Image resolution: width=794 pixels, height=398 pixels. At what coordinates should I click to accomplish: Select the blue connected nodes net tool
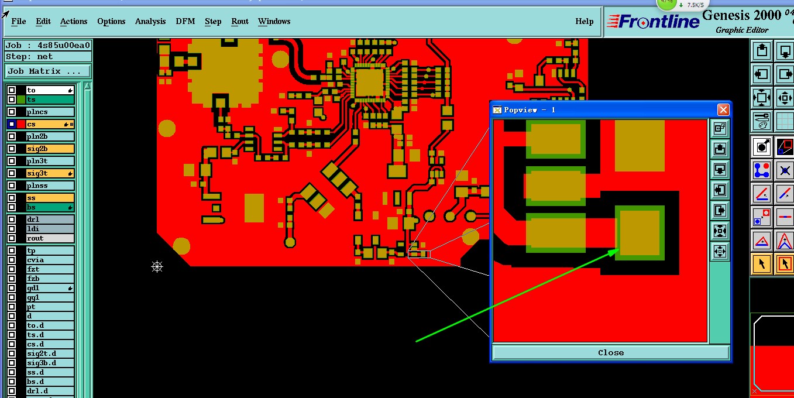(762, 170)
